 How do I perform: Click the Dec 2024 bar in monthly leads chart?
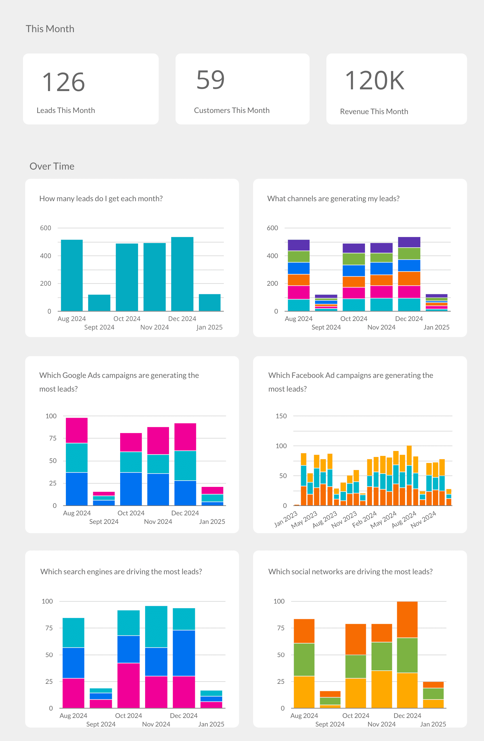(182, 274)
